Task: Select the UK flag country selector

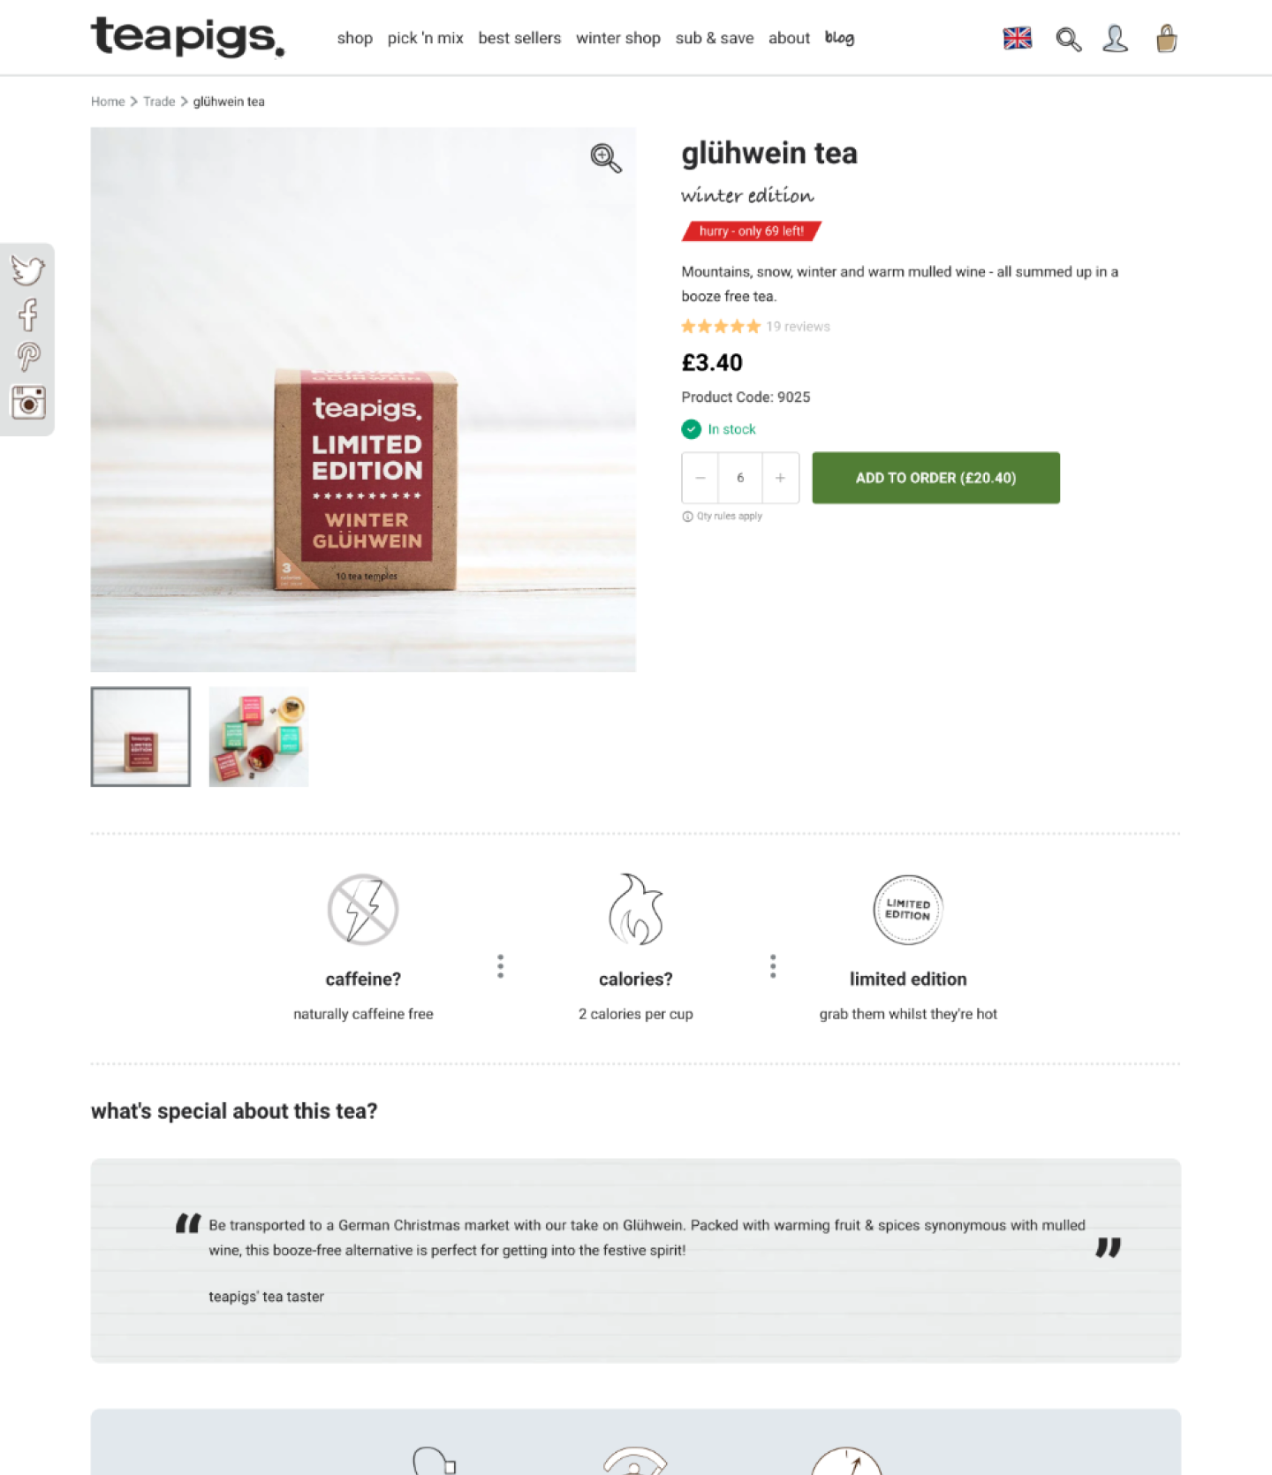Action: 1018,39
